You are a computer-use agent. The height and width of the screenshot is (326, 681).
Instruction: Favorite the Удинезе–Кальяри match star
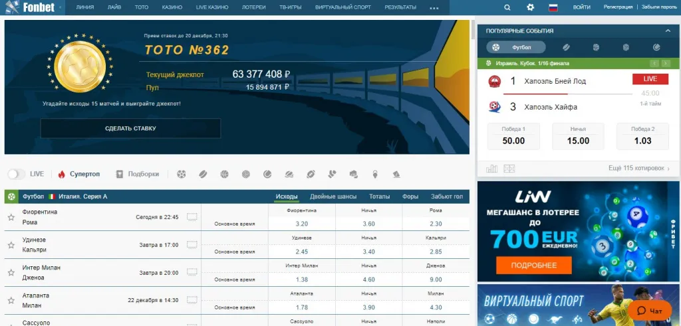pyautogui.click(x=11, y=245)
